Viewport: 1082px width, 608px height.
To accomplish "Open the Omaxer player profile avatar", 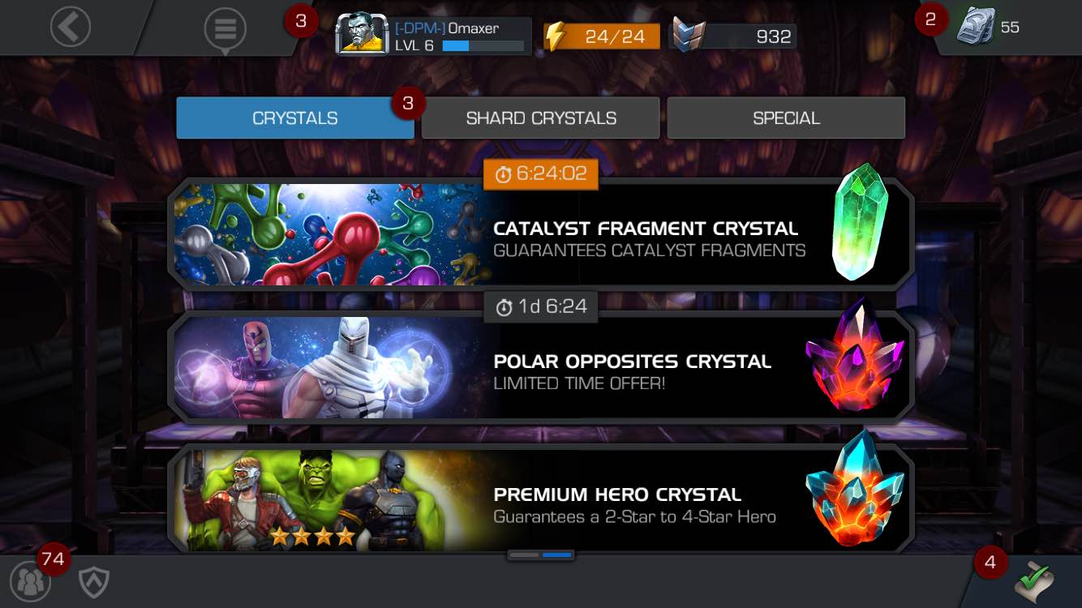I will pyautogui.click(x=362, y=34).
